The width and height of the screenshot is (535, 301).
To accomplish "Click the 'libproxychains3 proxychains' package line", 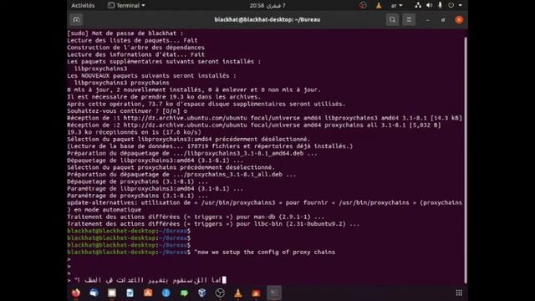I will pyautogui.click(x=122, y=83).
